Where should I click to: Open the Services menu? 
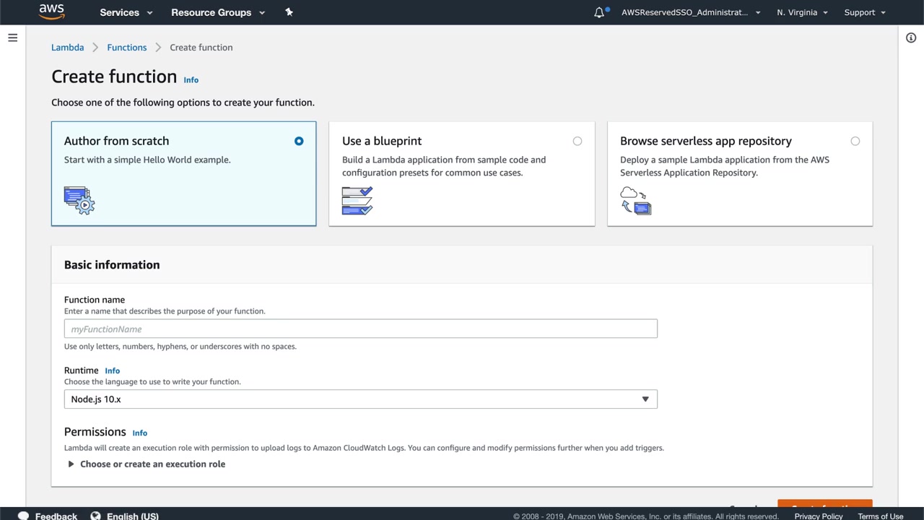[126, 12]
